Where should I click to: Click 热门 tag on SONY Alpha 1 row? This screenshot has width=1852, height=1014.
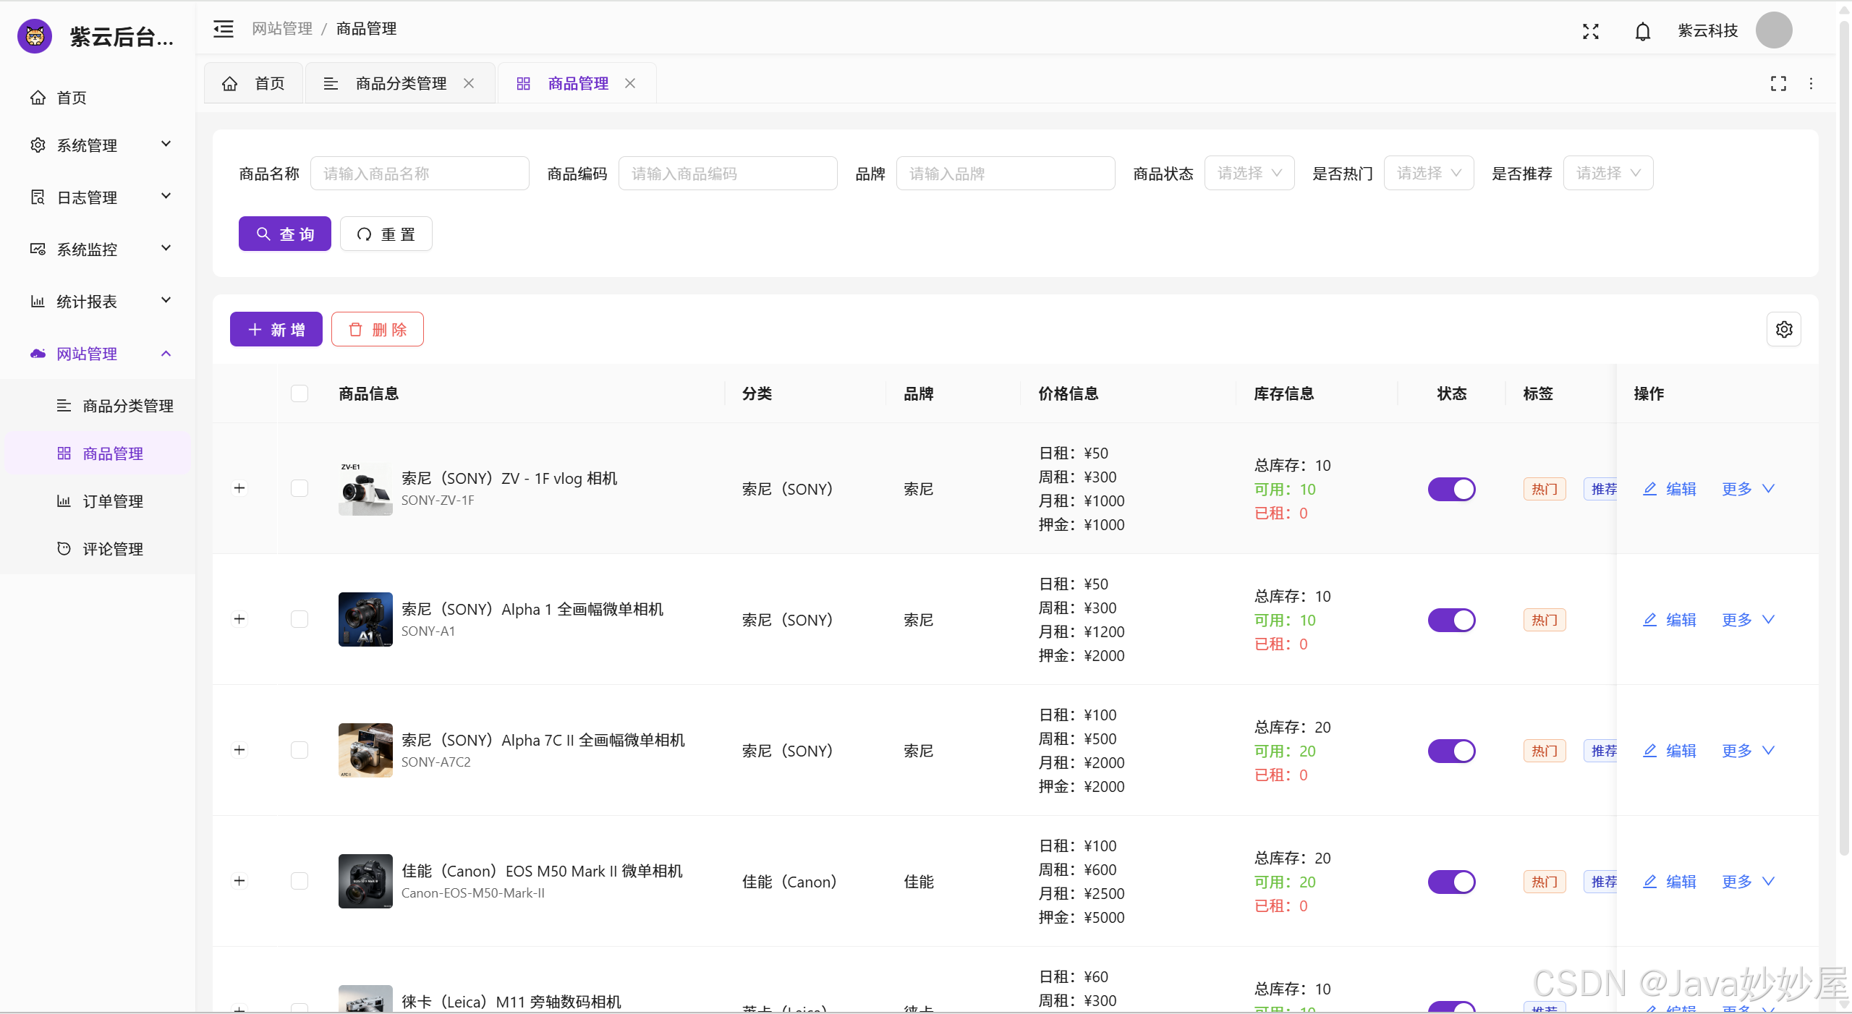(x=1545, y=621)
